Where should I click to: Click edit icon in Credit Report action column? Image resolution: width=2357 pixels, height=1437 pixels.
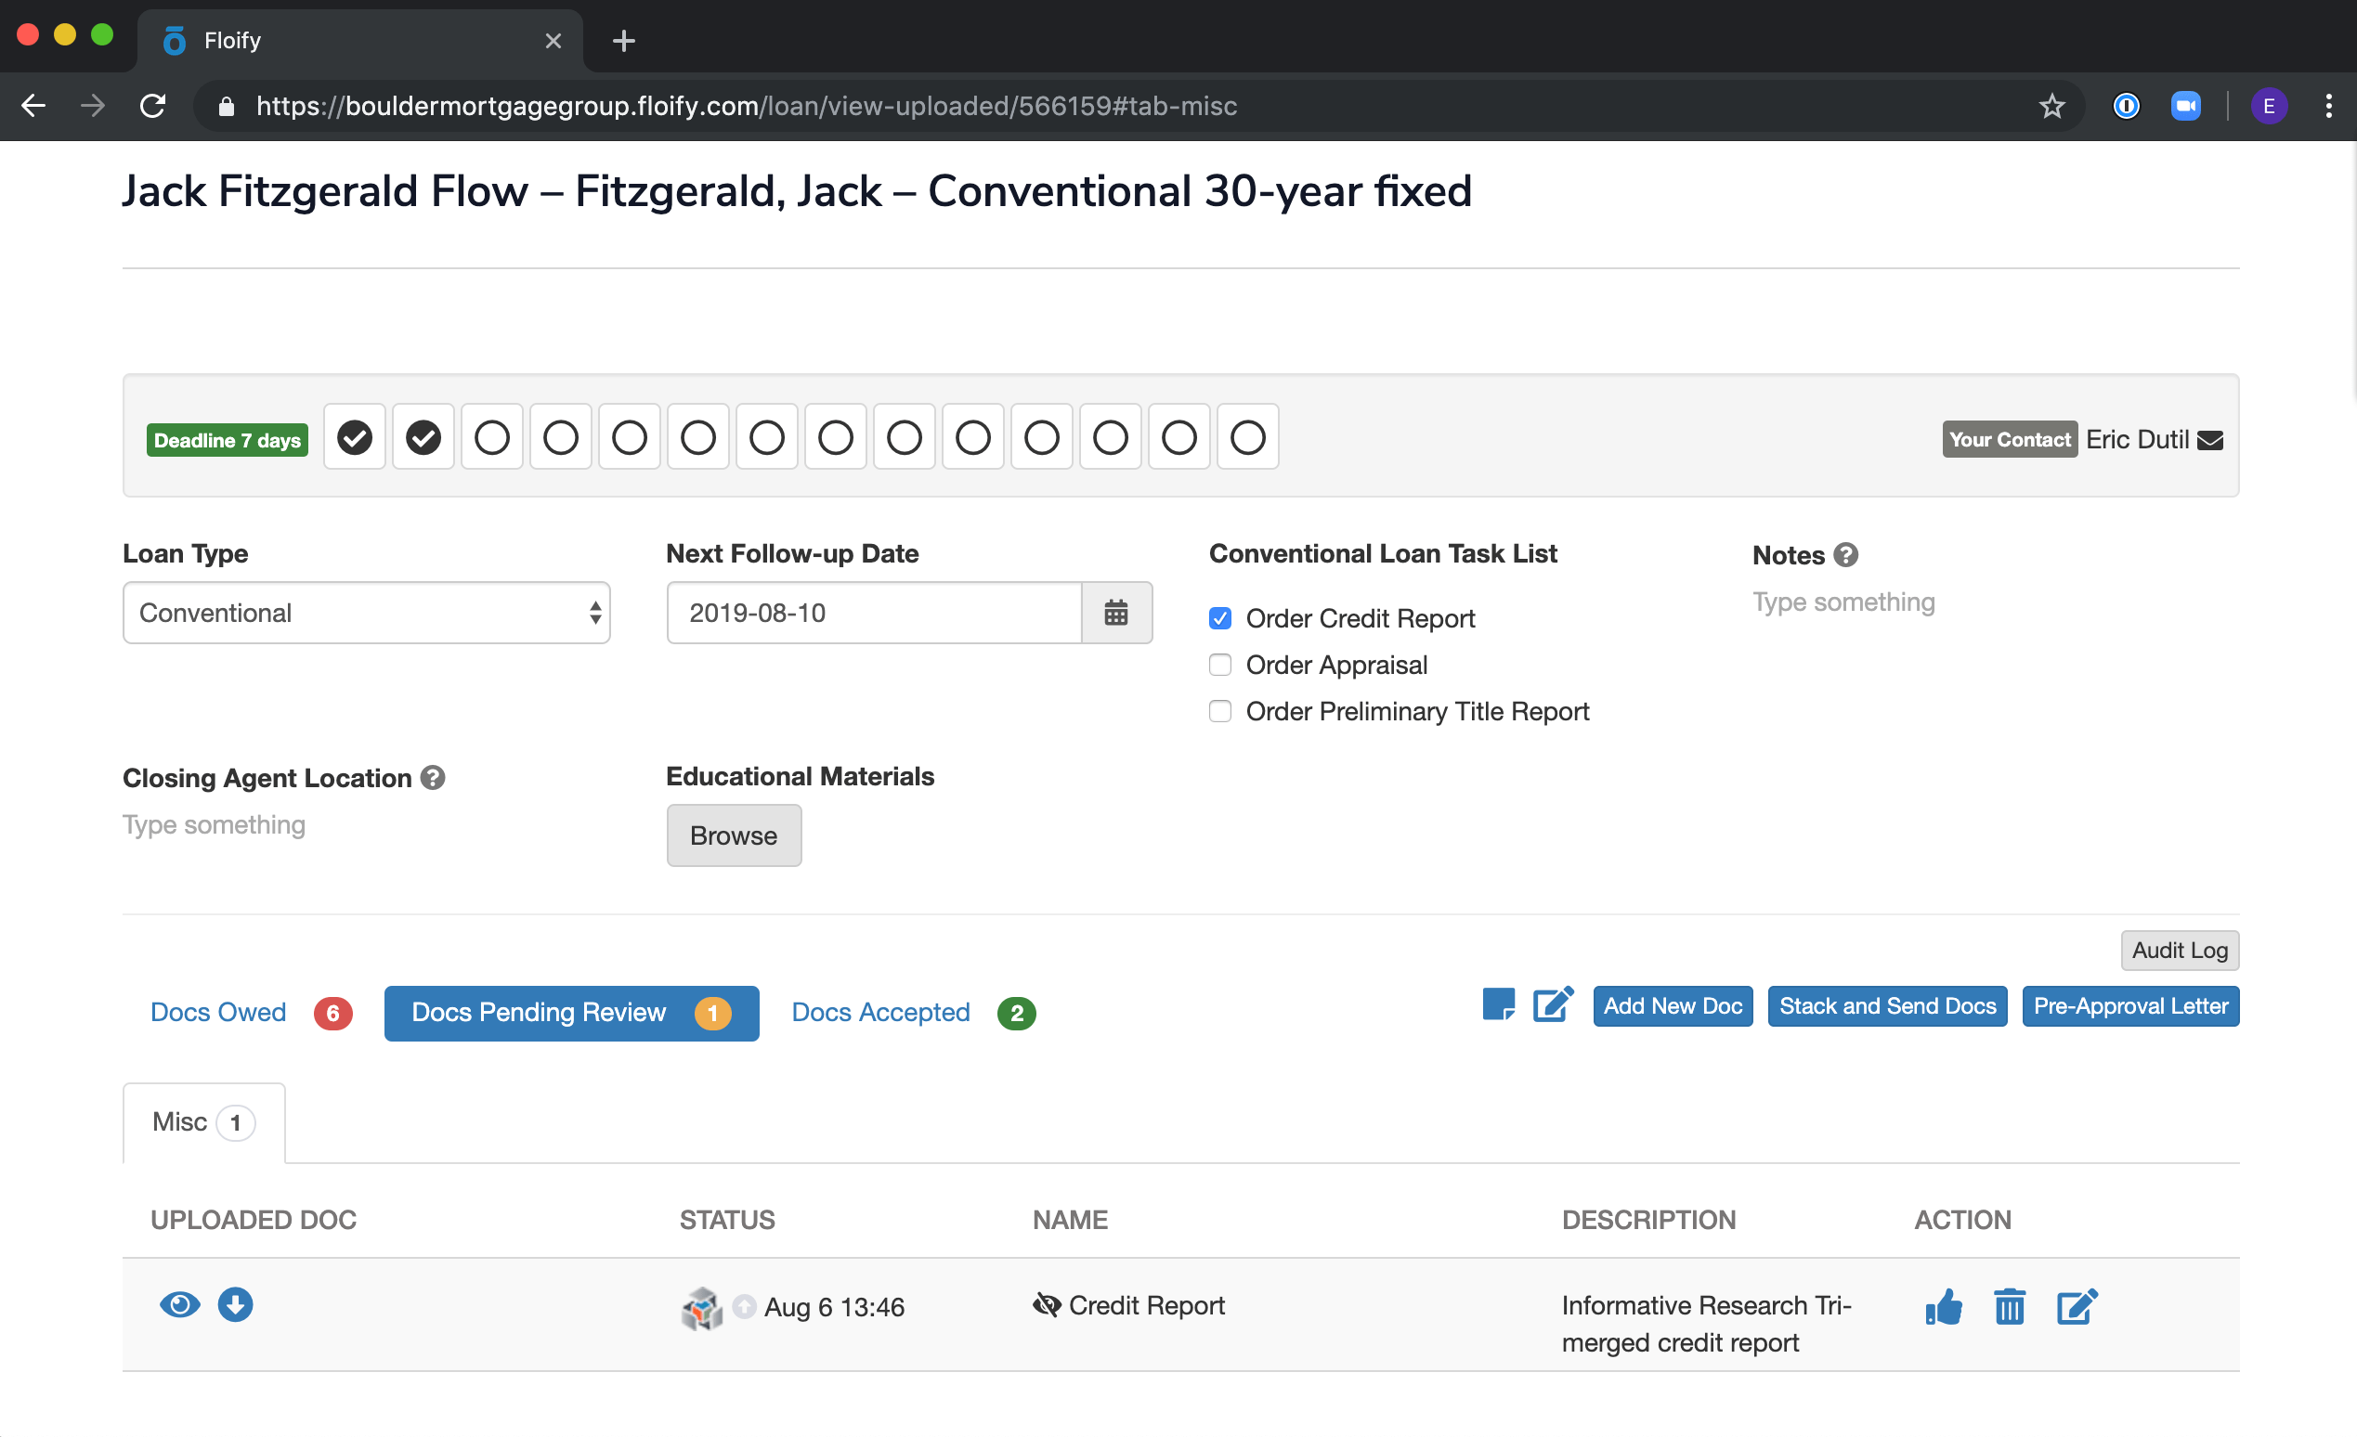tap(2076, 1306)
